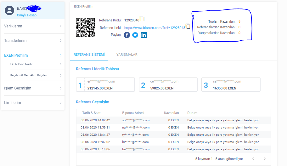The width and height of the screenshot is (287, 166).
Task: Share referral on Twitter
Action: 135,35
